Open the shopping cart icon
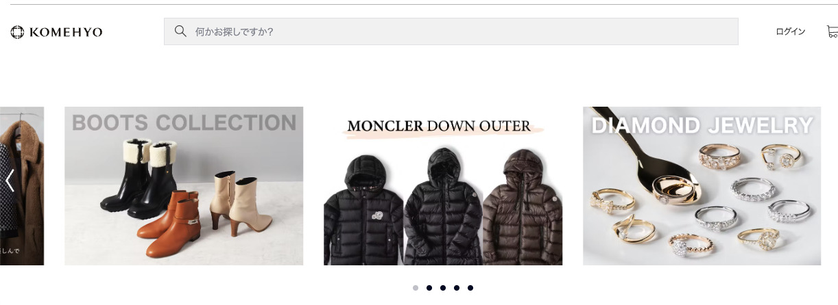The width and height of the screenshot is (838, 305). pyautogui.click(x=833, y=31)
